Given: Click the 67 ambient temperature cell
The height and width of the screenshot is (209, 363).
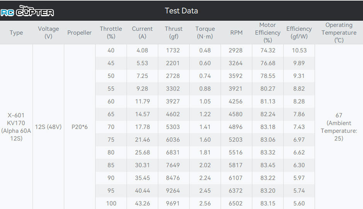Looking at the screenshot, I should (x=339, y=127).
